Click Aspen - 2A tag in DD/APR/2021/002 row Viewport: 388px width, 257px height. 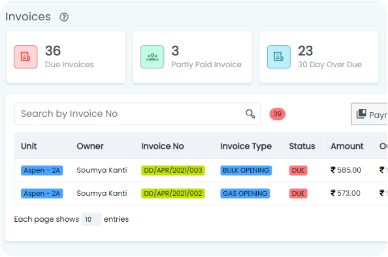[42, 193]
